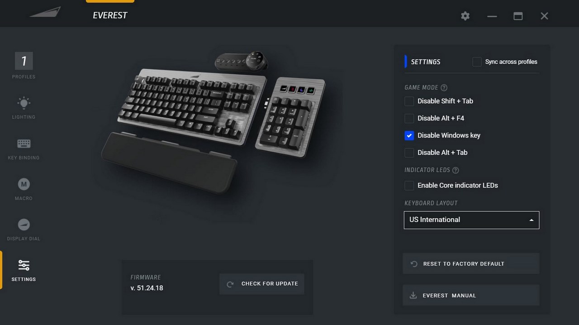579x325 pixels.
Task: Click Game Mode help question mark
Action: pos(444,87)
